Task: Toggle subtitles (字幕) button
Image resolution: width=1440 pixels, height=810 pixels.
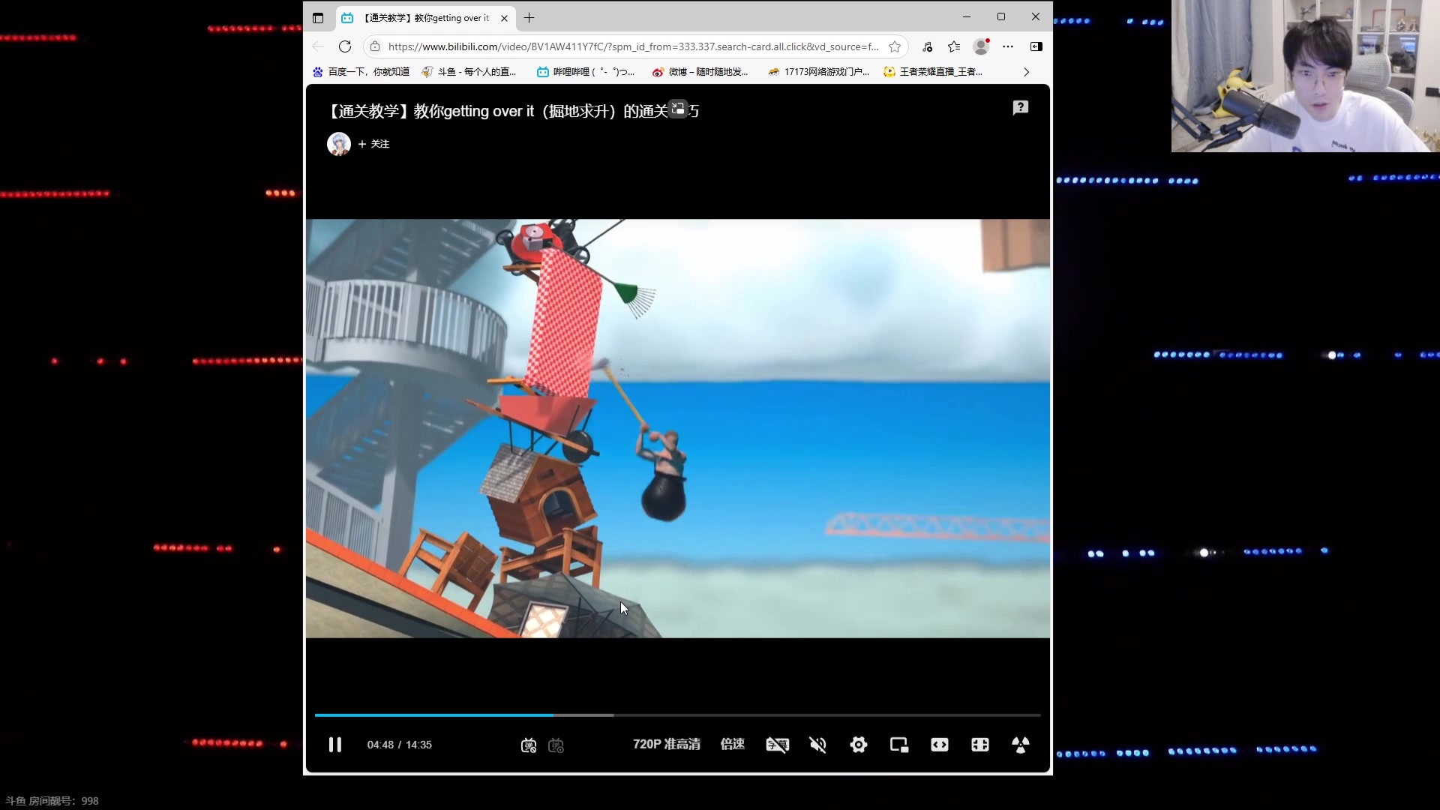Action: click(777, 745)
